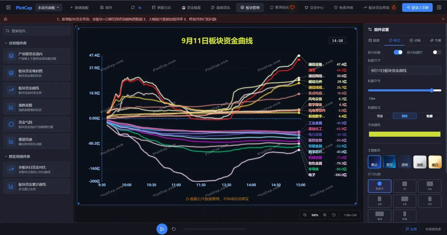Image resolution: width=447 pixels, height=235 pixels.
Task: Select the 16:9 size ratio option
Action: point(379,216)
